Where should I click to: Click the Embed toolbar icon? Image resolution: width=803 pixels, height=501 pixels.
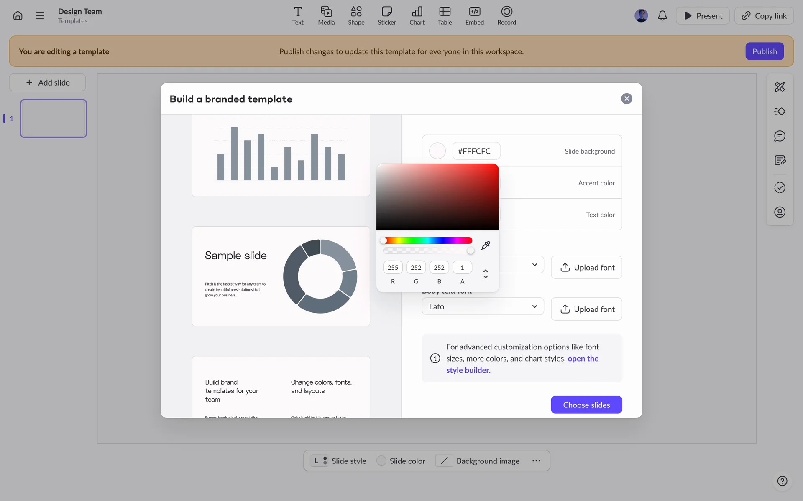point(474,16)
